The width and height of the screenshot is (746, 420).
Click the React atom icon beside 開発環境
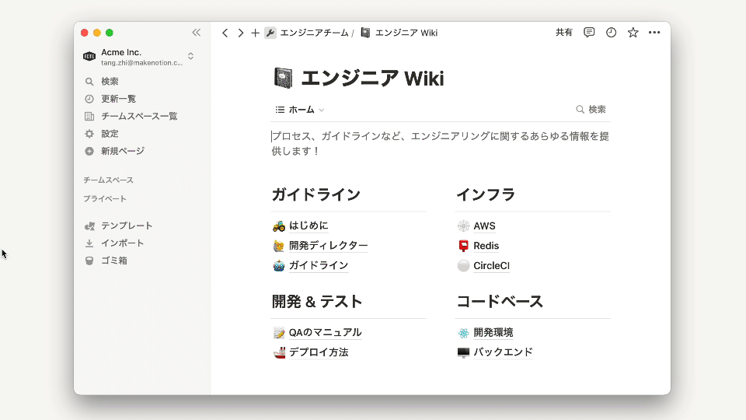point(463,333)
